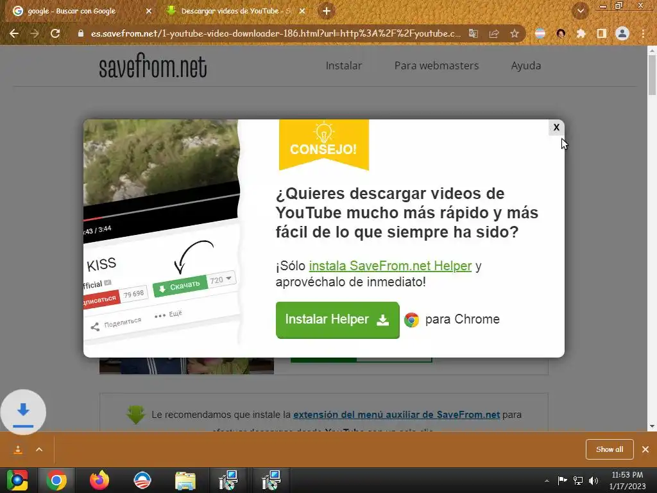Click the green Instalar Helper button

pos(337,320)
